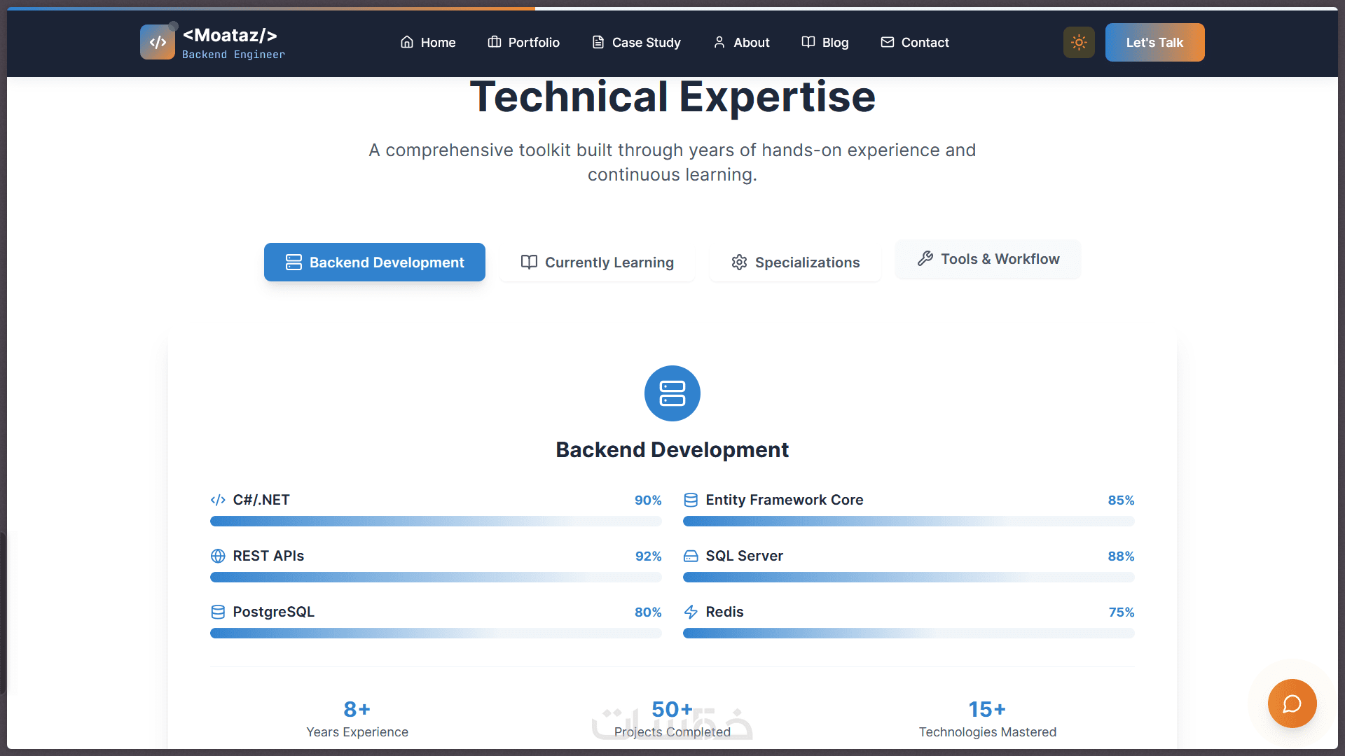Image resolution: width=1345 pixels, height=756 pixels.
Task: Click the Moataz code logo icon
Action: point(158,42)
